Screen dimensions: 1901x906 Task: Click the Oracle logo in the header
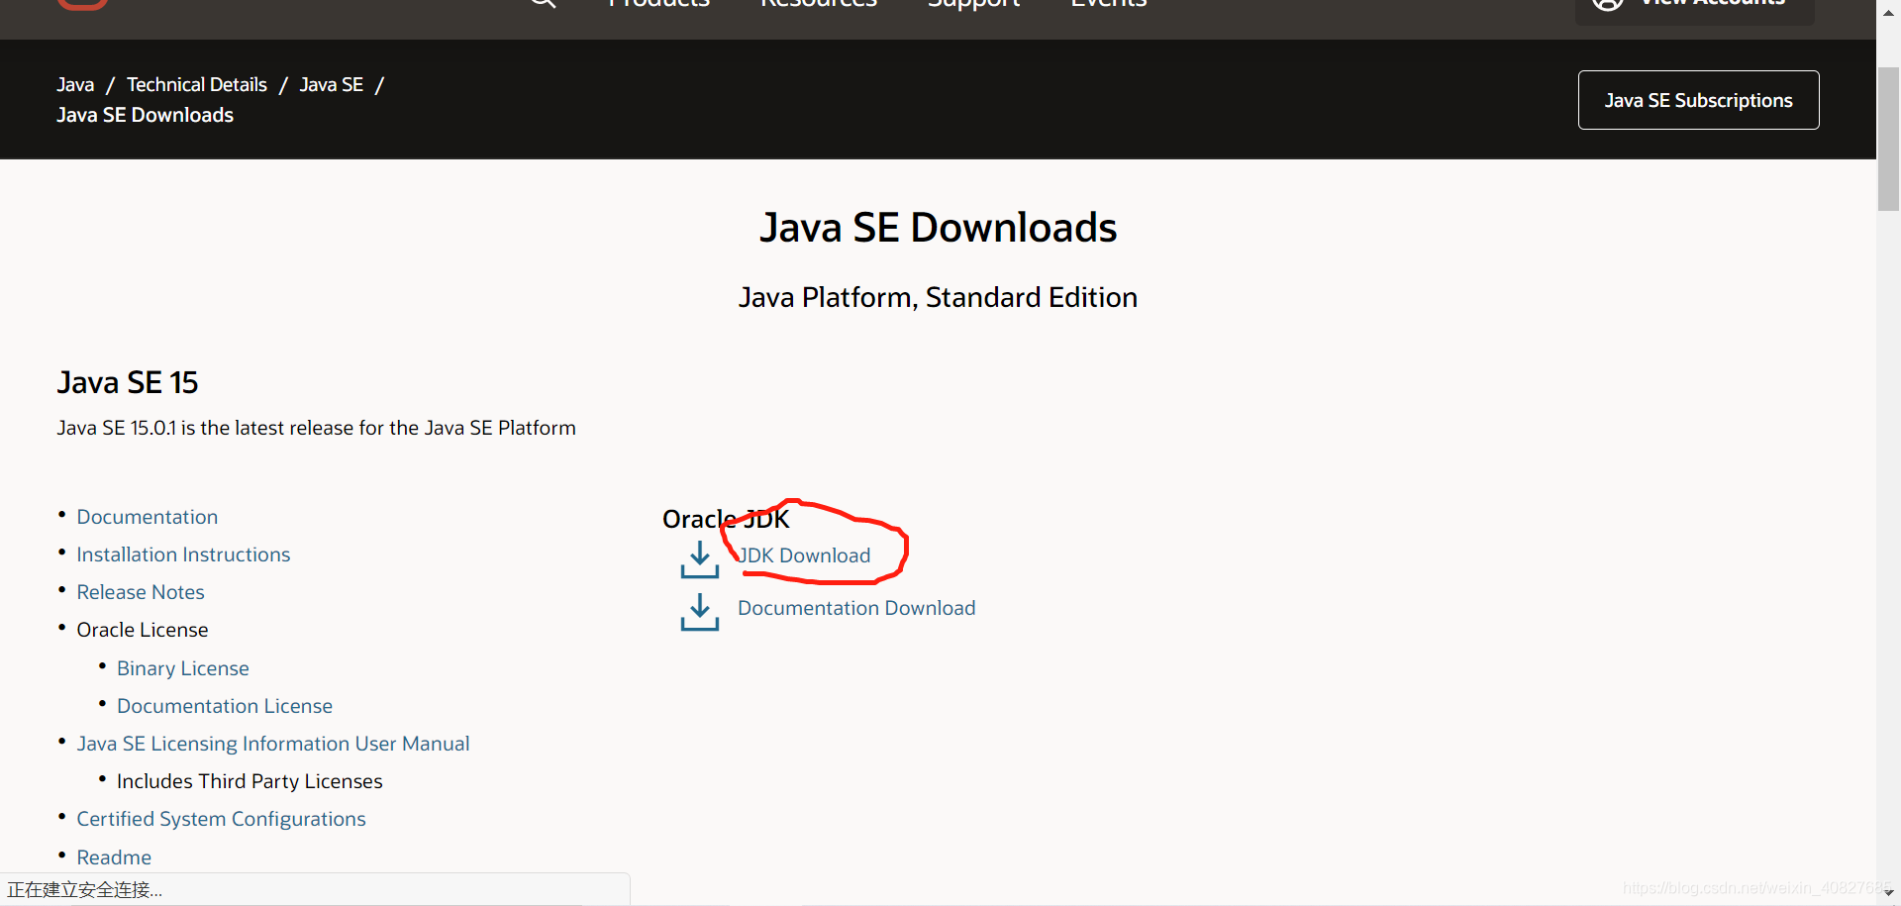[x=82, y=3]
